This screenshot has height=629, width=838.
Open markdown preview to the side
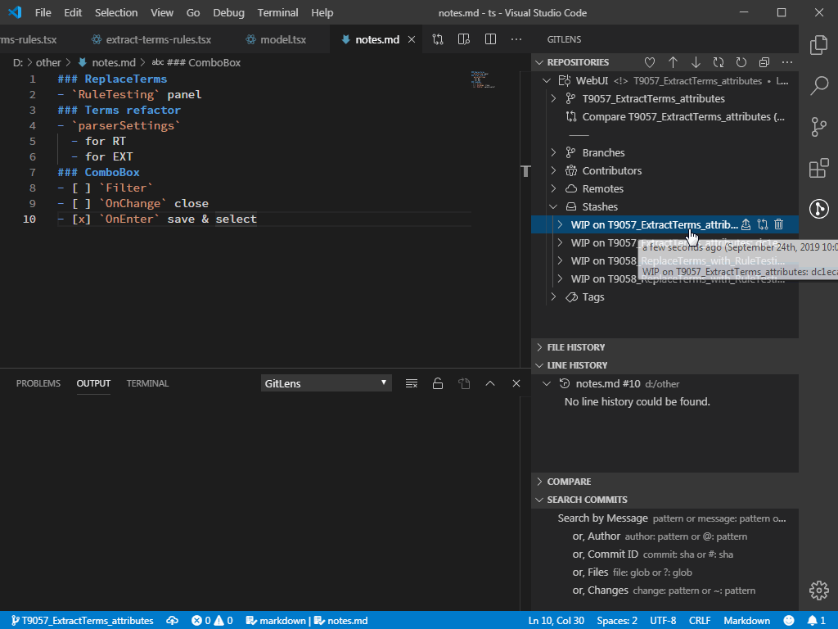pyautogui.click(x=464, y=39)
